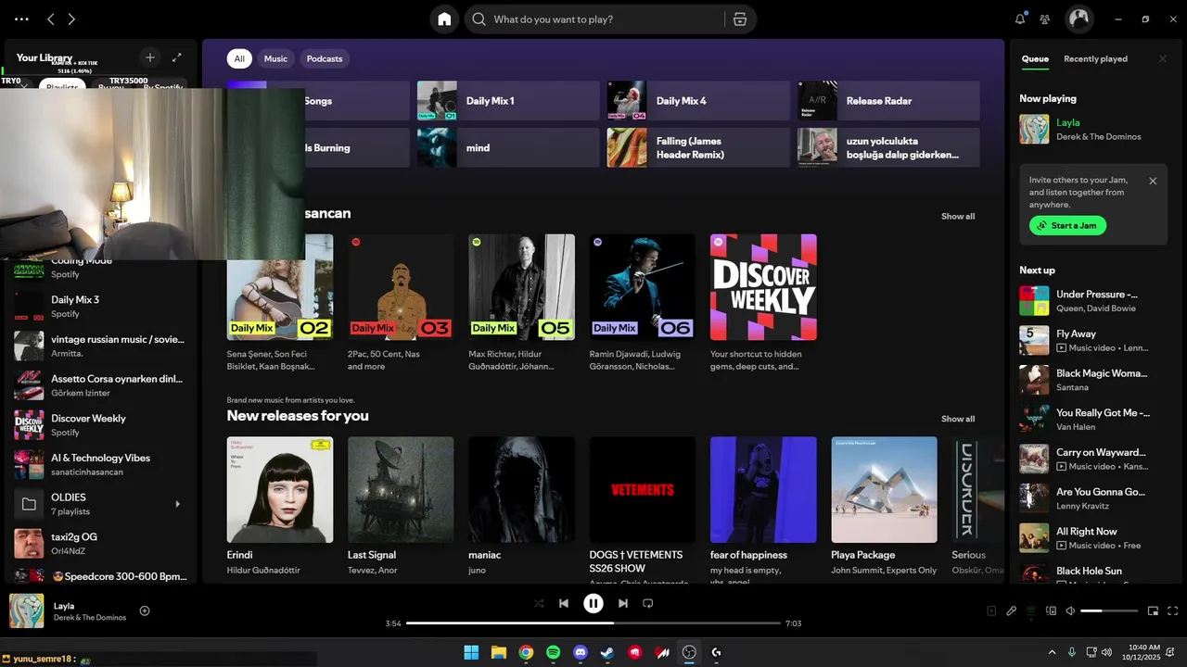Expand the OLDIES playlist folder
1187x667 pixels.
coord(177,504)
